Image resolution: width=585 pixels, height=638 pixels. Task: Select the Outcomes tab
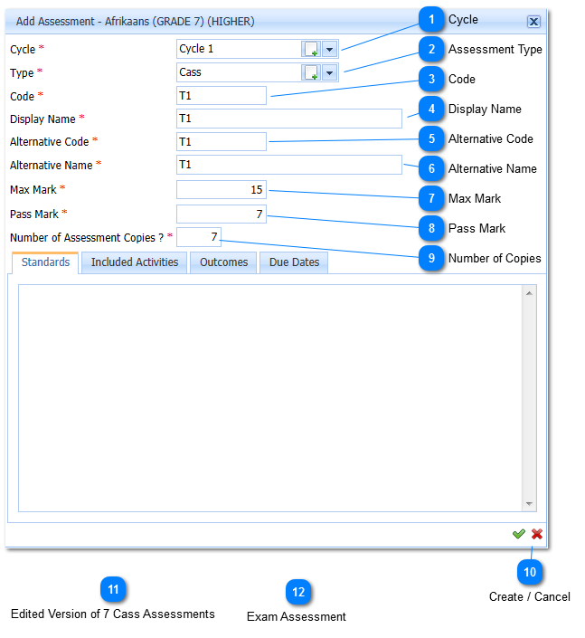[223, 262]
